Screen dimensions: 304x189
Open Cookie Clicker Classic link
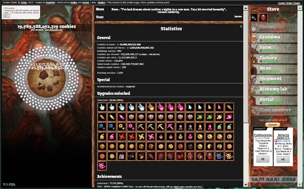(x=289, y=3)
